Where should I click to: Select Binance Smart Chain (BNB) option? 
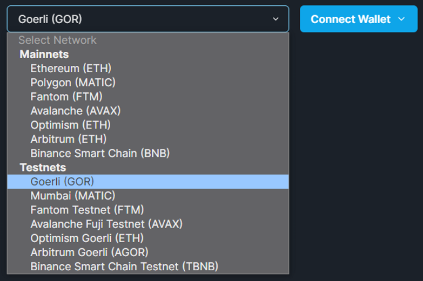point(100,153)
